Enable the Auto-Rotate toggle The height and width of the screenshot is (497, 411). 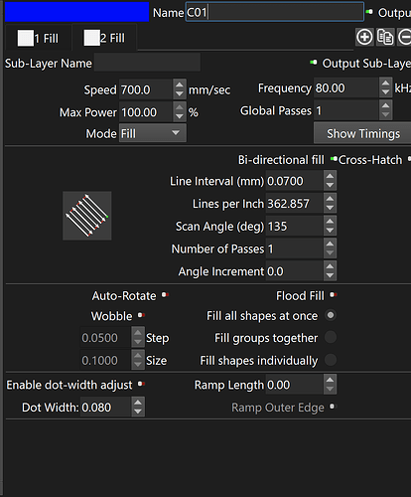coord(165,294)
